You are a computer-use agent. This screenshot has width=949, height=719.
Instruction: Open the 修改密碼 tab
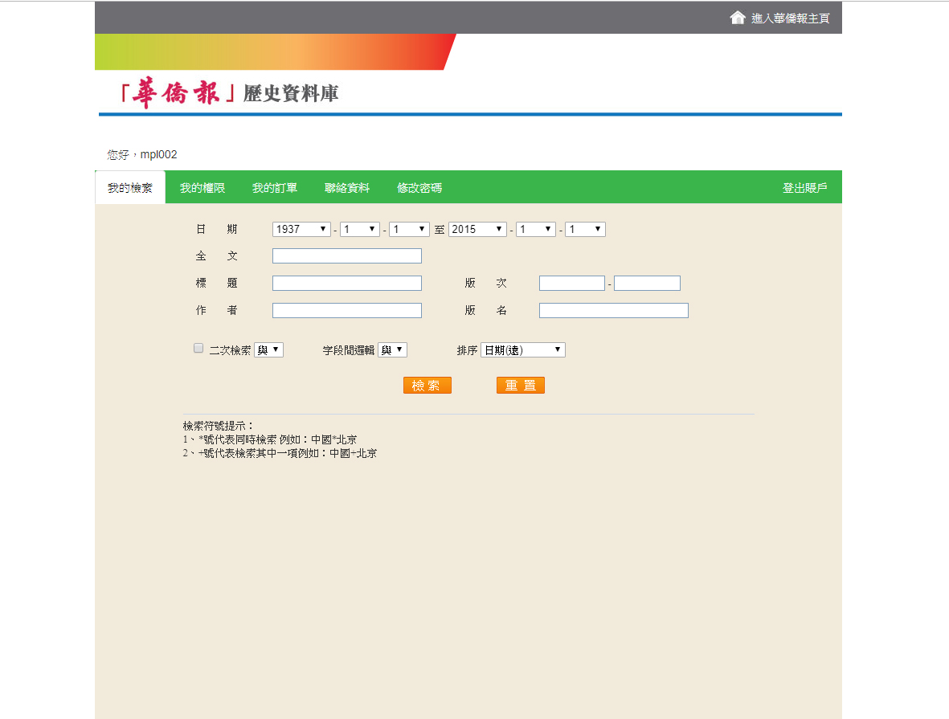[x=419, y=188]
